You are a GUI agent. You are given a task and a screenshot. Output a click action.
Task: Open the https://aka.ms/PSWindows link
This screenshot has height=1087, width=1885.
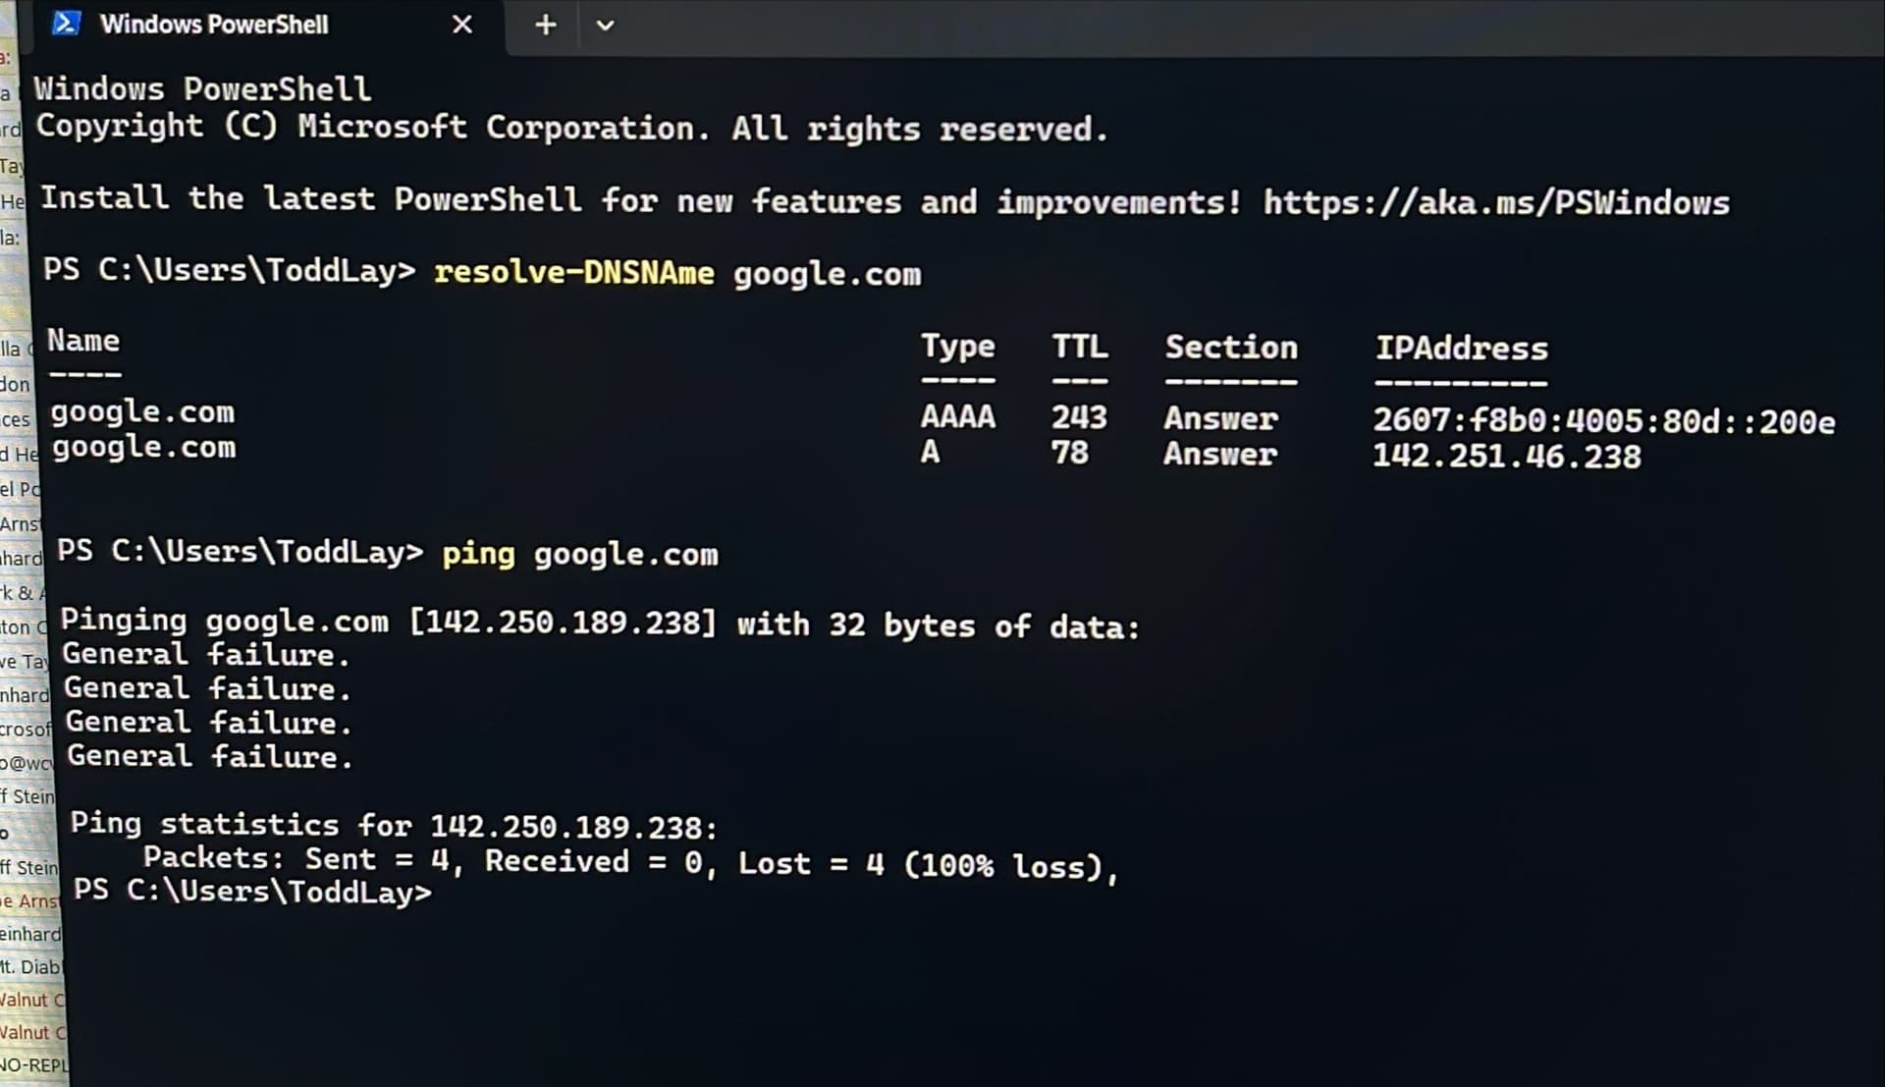tap(1496, 203)
